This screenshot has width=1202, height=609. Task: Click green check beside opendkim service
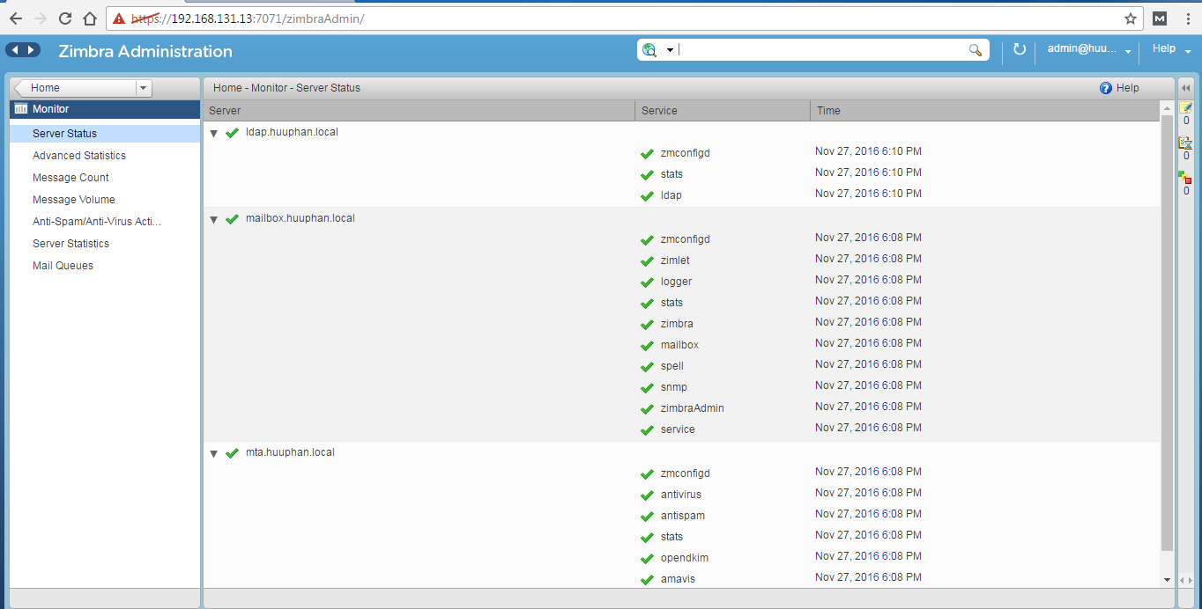pos(648,559)
